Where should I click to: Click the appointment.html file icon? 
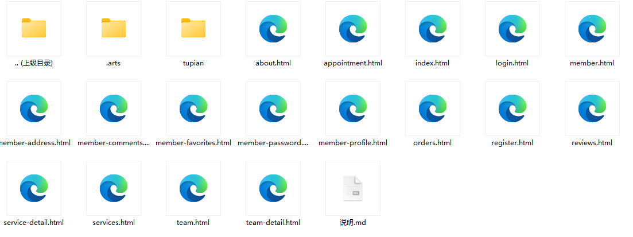(352, 29)
